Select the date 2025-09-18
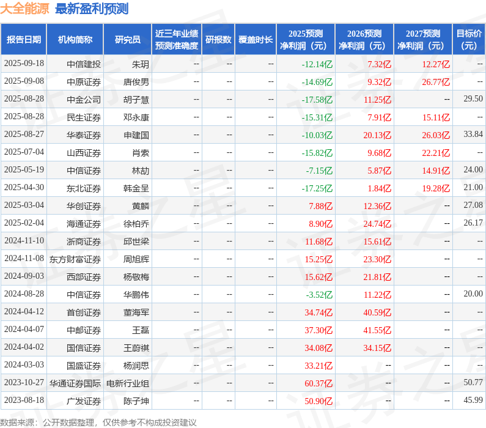Screen dimensions: 486x428 point(24,64)
